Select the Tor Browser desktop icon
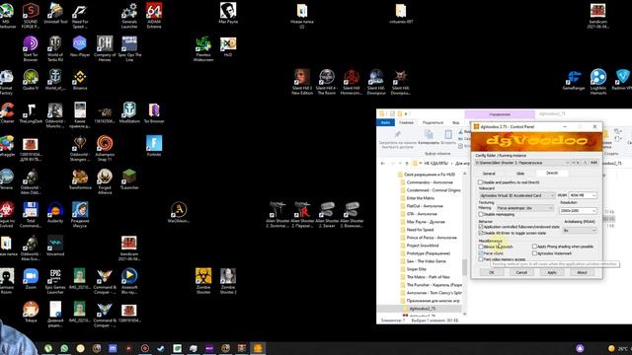The width and height of the screenshot is (632, 355). tap(154, 113)
